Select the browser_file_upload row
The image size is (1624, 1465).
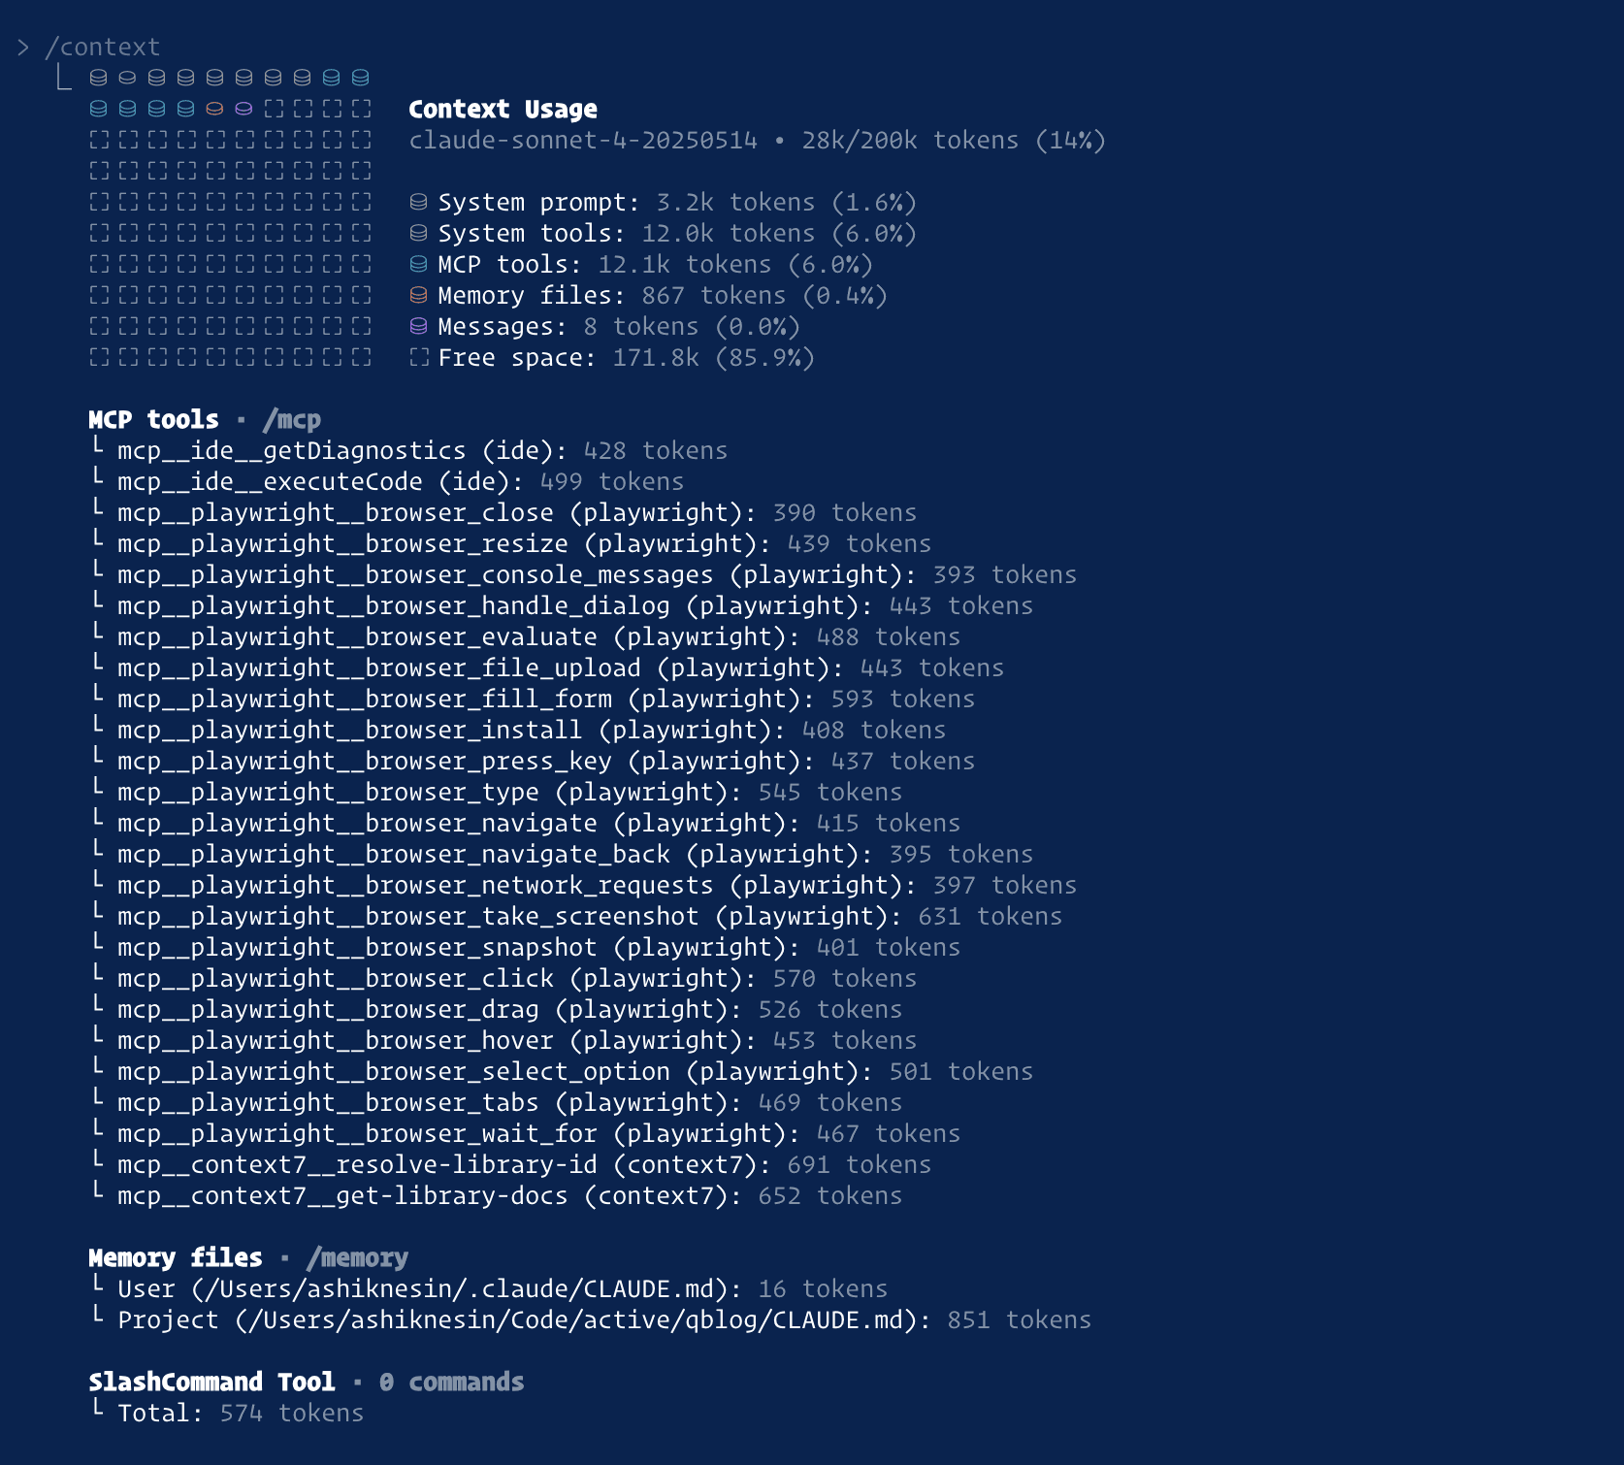point(548,668)
